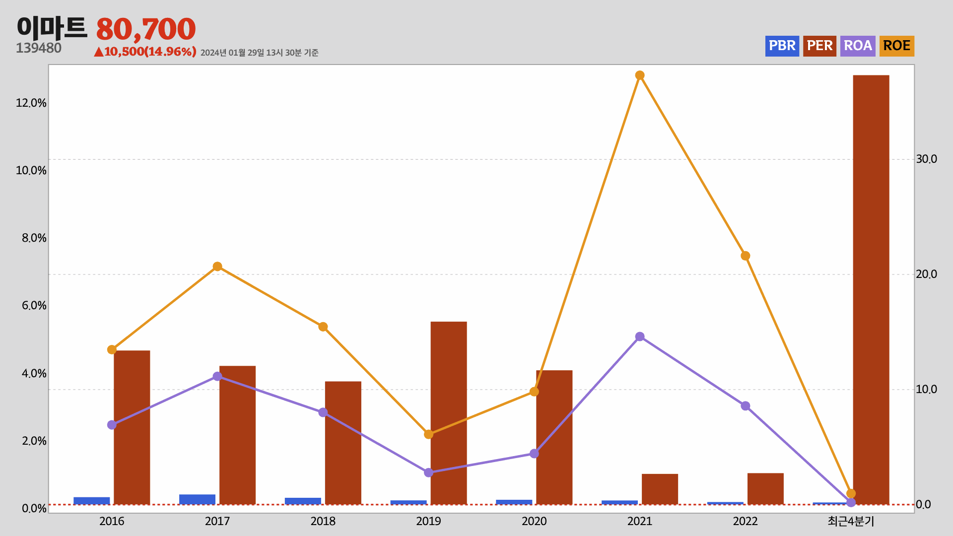Click the 8.0% left axis label
This screenshot has height=536, width=953.
34,238
